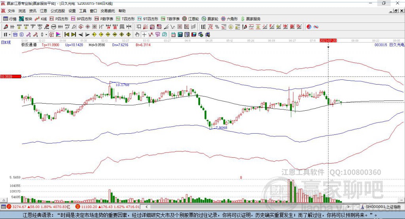
Task: Open the T四方形 tool
Action: click(x=125, y=19)
